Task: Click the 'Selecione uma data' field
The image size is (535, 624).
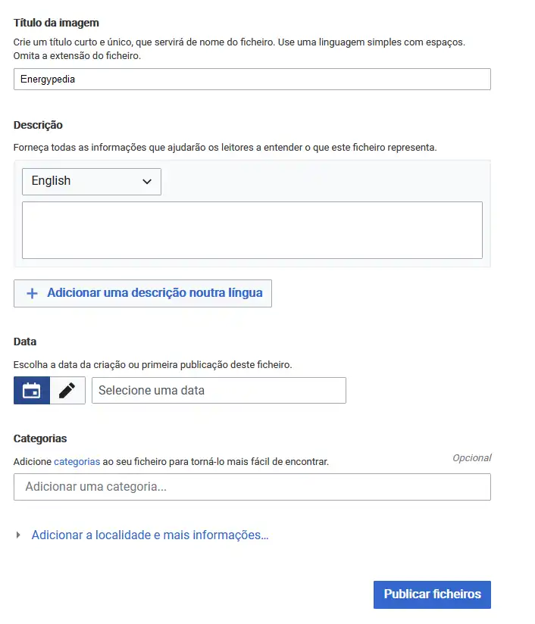Action: (218, 390)
